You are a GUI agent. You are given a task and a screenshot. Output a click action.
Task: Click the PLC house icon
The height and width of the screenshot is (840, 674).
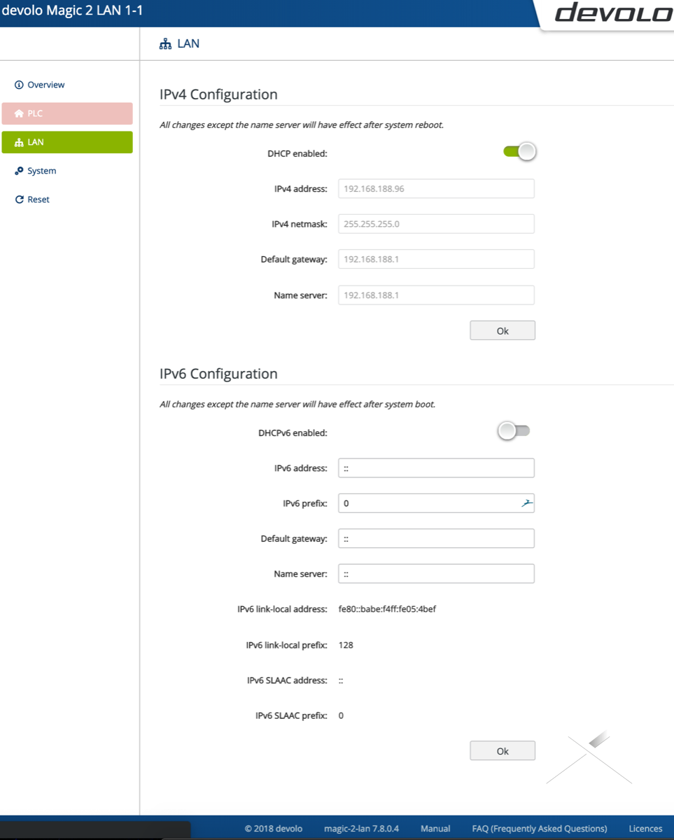click(19, 113)
